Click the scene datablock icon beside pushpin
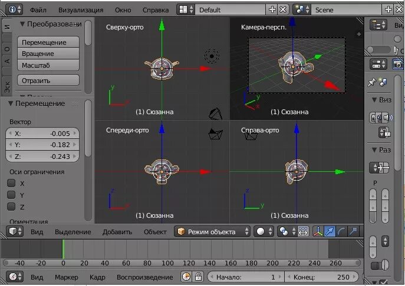 click(x=383, y=82)
